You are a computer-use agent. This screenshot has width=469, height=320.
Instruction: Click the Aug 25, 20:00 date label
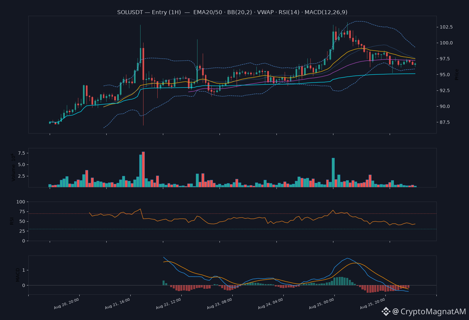373,304
